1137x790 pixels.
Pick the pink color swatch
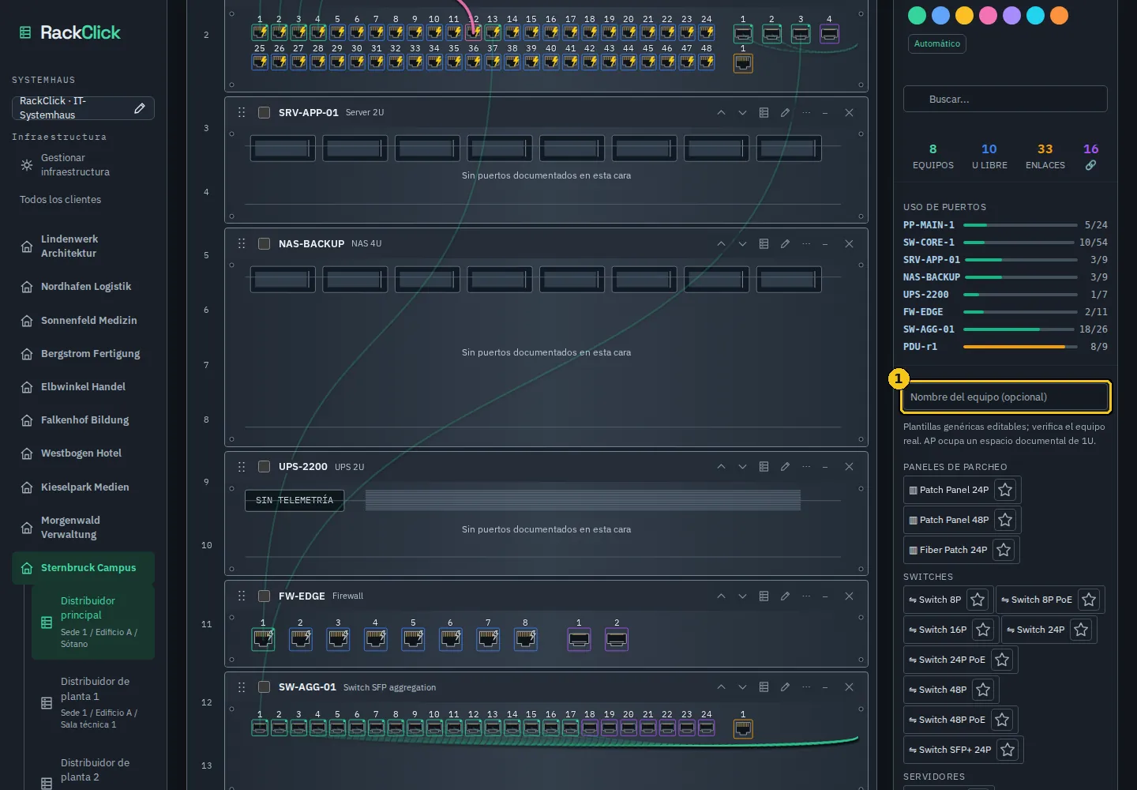point(988,16)
